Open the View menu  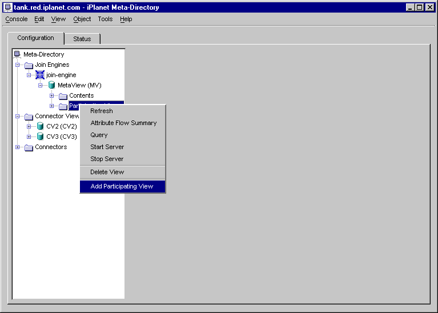pyautogui.click(x=58, y=19)
